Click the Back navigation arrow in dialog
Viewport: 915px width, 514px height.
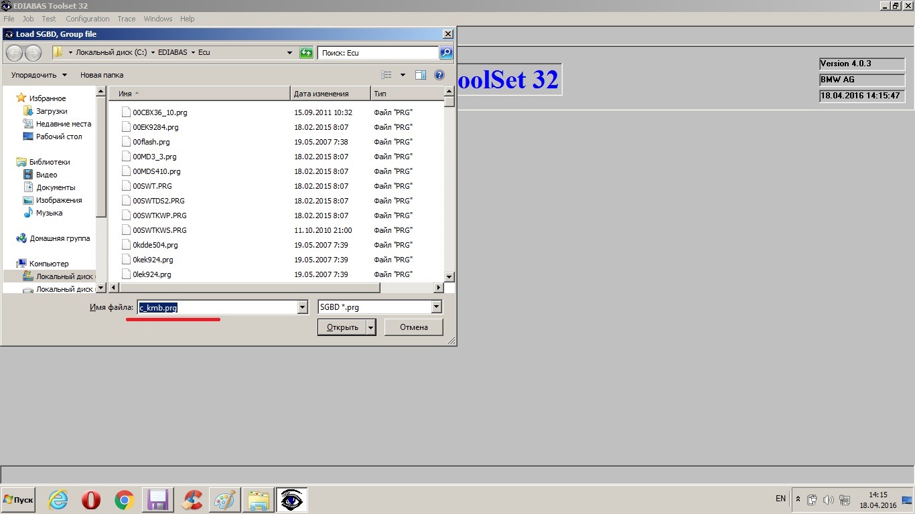14,53
